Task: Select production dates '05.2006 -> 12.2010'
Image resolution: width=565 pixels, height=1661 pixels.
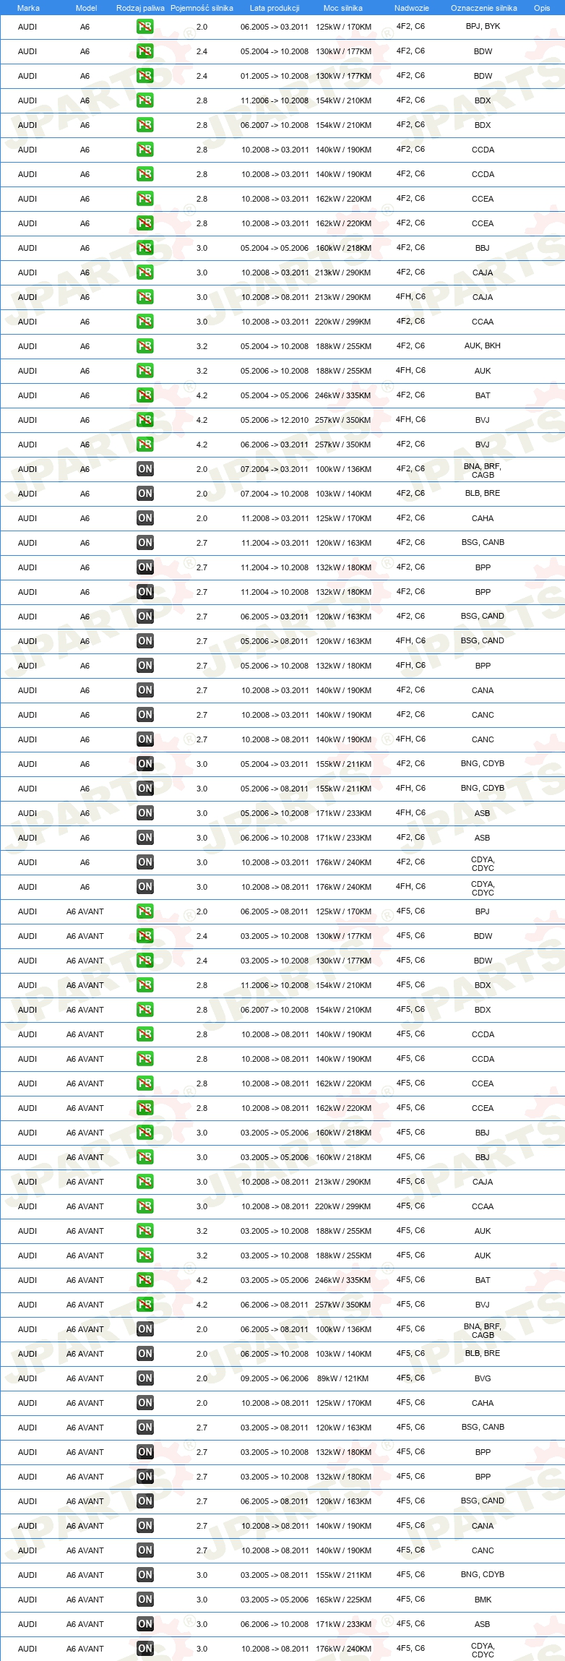Action: click(275, 420)
